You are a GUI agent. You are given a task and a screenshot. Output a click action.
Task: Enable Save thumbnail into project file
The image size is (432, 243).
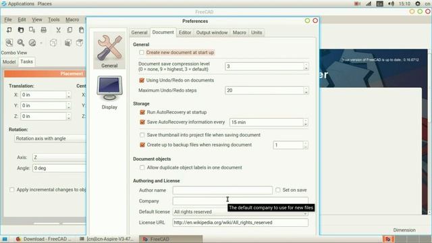(x=142, y=135)
